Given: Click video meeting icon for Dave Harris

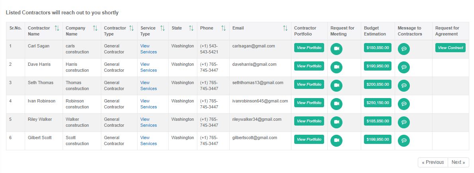Looking at the screenshot, I should click(x=336, y=67).
